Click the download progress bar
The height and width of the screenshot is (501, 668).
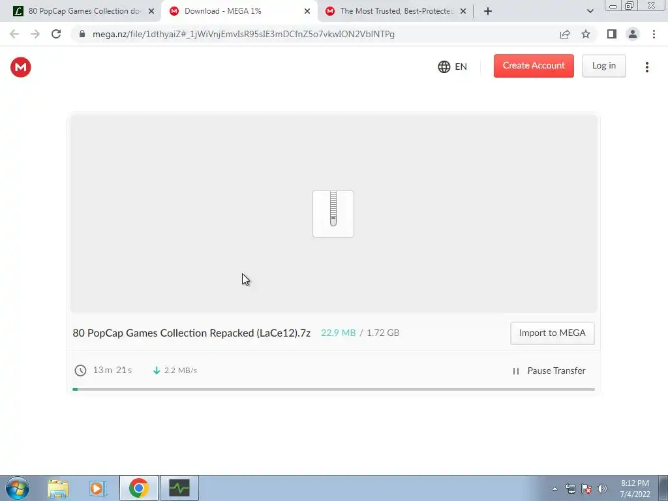click(x=333, y=389)
